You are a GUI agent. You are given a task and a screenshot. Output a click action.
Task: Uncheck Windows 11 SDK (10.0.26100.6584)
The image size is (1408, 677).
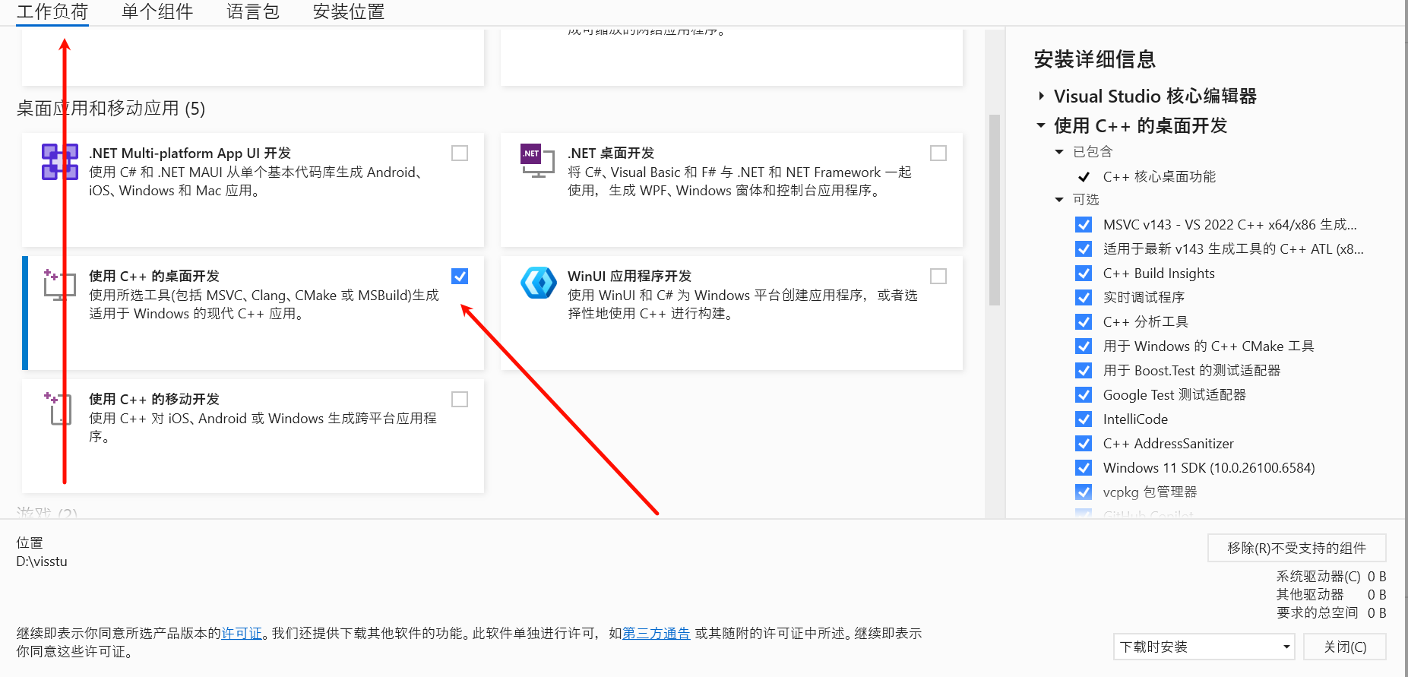tap(1084, 468)
